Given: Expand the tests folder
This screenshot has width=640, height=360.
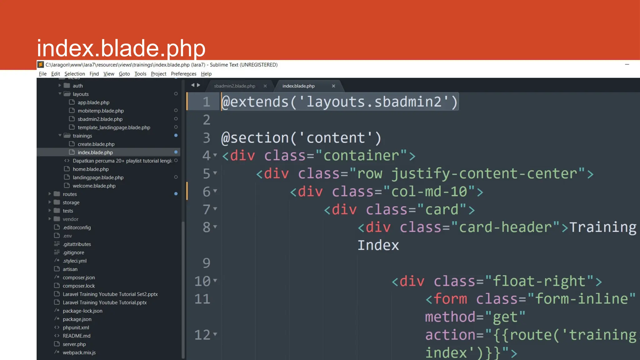Looking at the screenshot, I should 50,211.
